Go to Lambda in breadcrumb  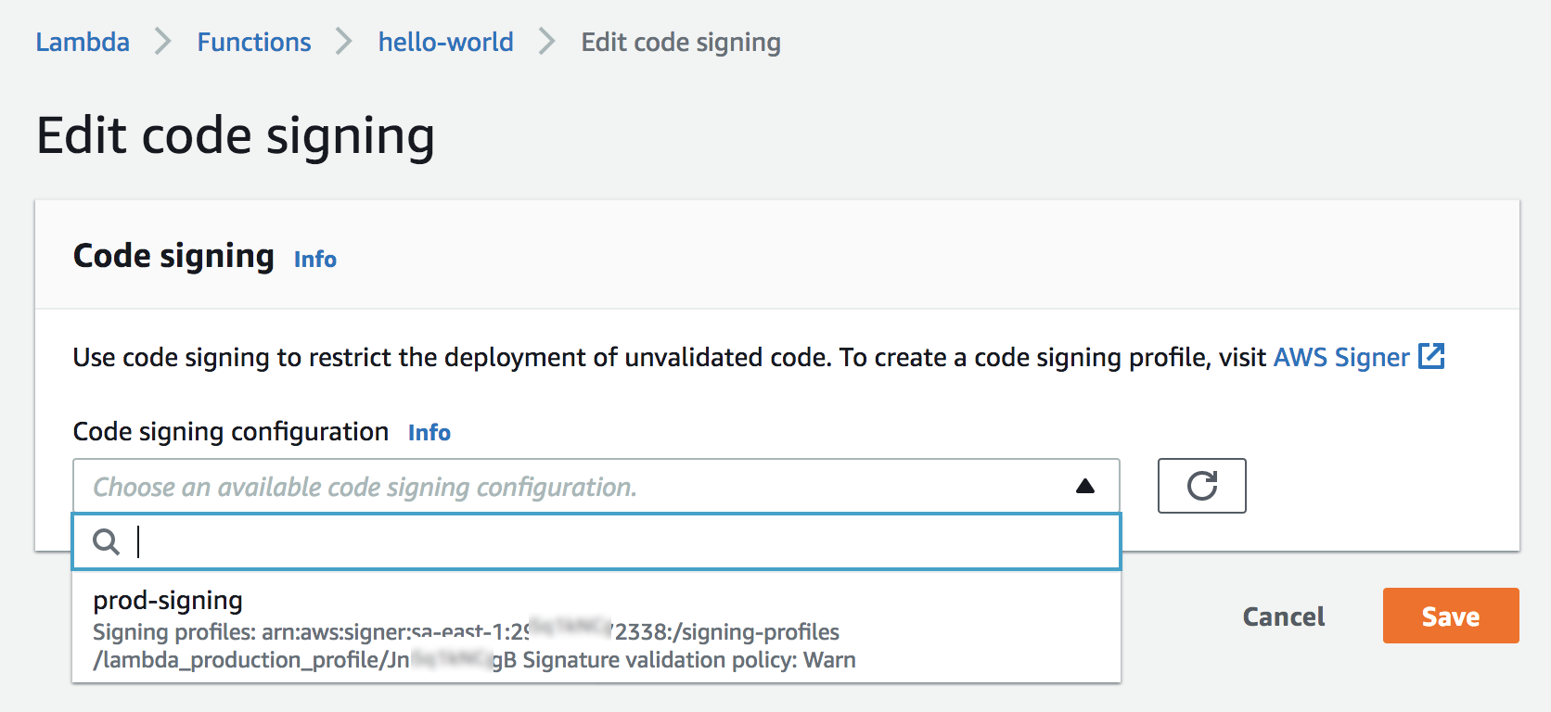pos(83,43)
